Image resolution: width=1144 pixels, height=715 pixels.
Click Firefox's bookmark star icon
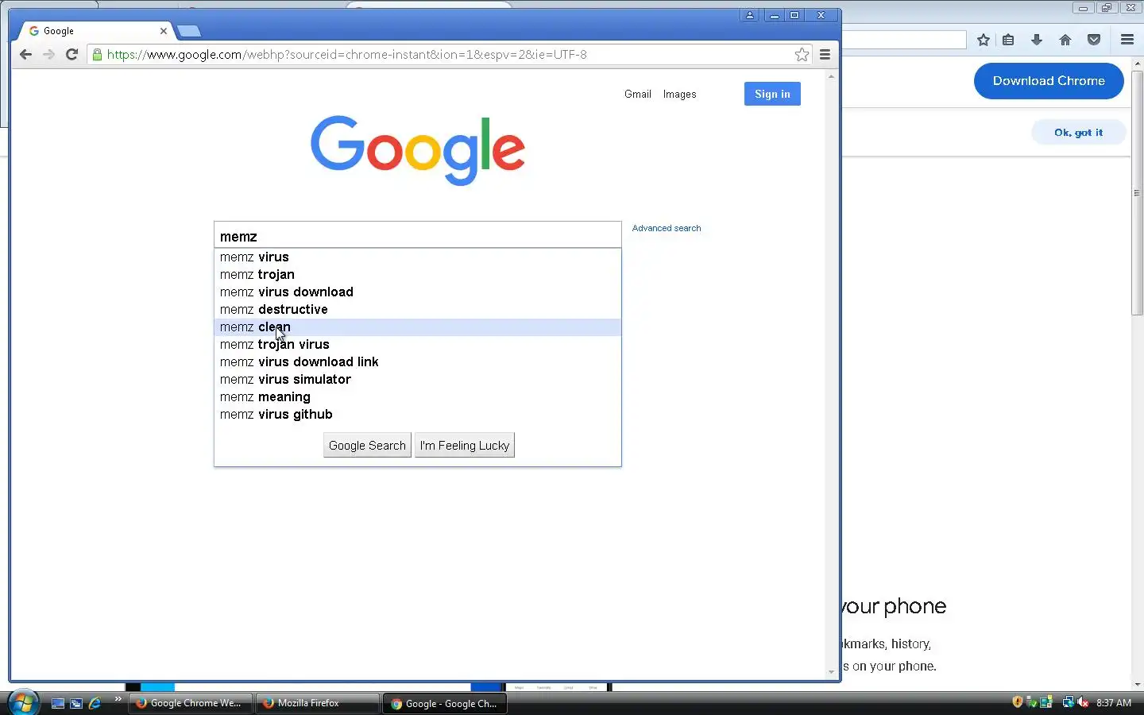coord(984,40)
